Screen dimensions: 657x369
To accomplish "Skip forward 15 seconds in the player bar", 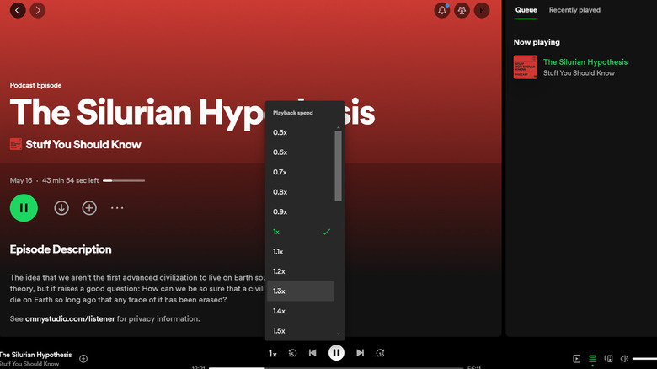I will coord(380,353).
